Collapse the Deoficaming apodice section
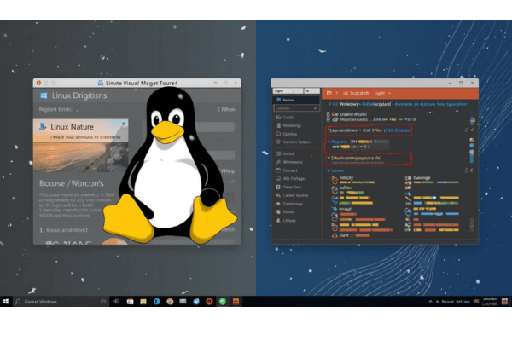 [x=329, y=158]
